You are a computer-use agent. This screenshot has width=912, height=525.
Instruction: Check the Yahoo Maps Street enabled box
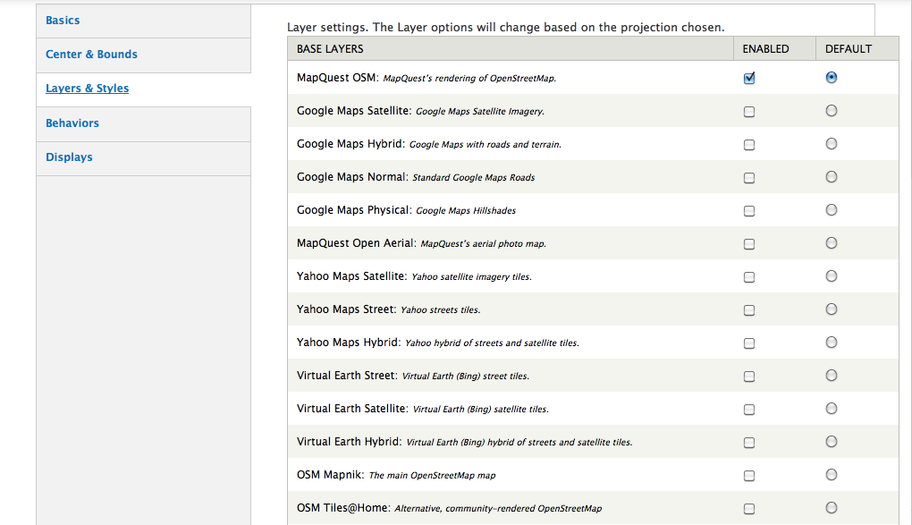(x=749, y=310)
